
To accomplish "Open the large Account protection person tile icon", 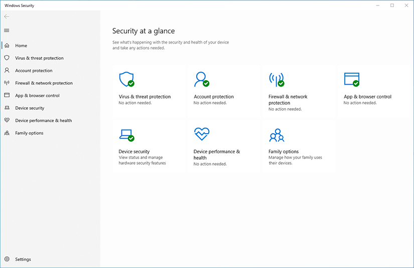I will (201, 79).
